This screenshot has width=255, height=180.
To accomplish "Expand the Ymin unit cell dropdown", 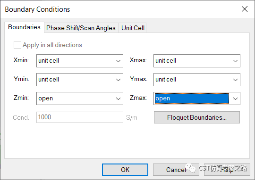I will pyautogui.click(x=80, y=80).
